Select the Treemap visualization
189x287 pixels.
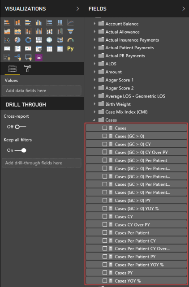pos(39,40)
